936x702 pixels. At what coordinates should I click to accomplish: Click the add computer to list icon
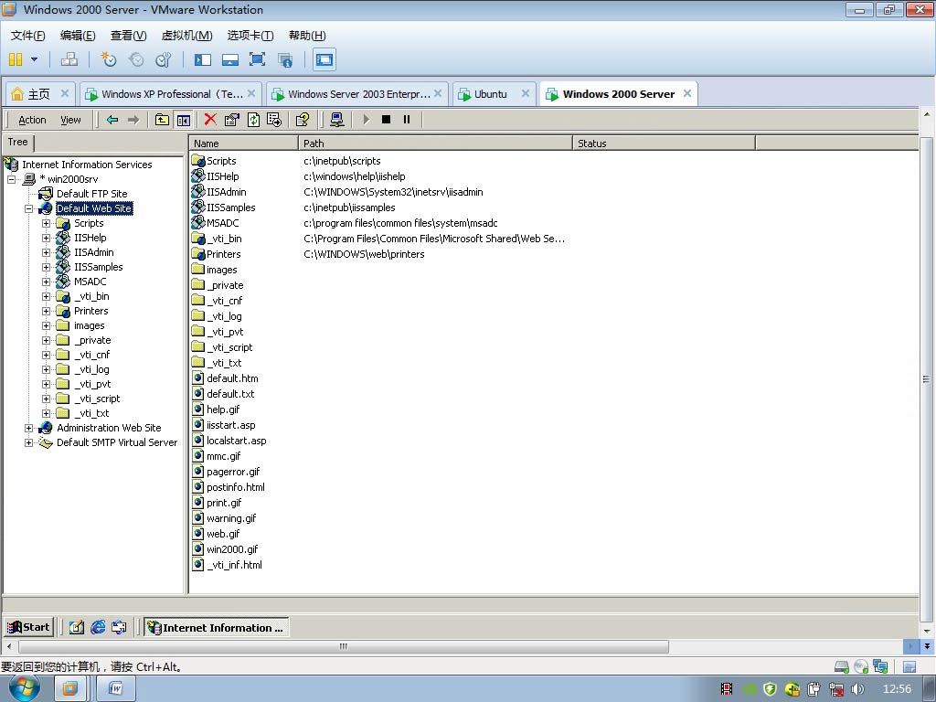[x=337, y=120]
